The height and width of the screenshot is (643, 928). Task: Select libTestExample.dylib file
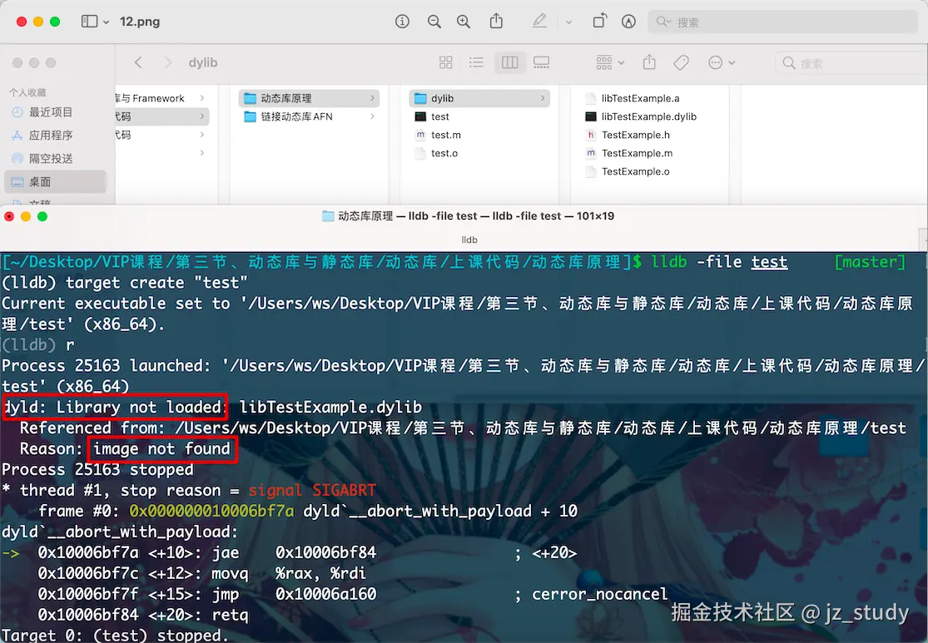click(x=648, y=116)
